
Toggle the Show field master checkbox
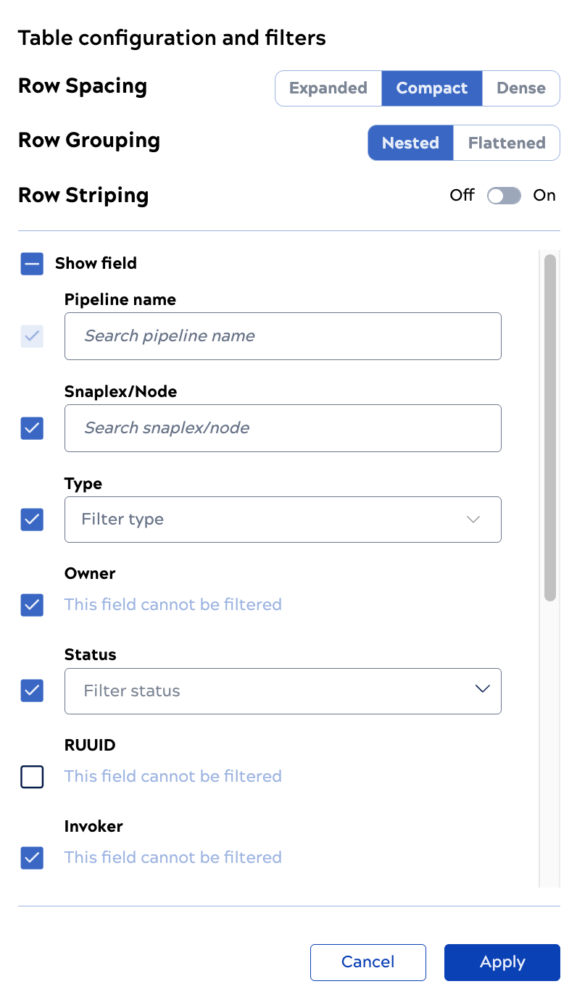pyautogui.click(x=32, y=264)
